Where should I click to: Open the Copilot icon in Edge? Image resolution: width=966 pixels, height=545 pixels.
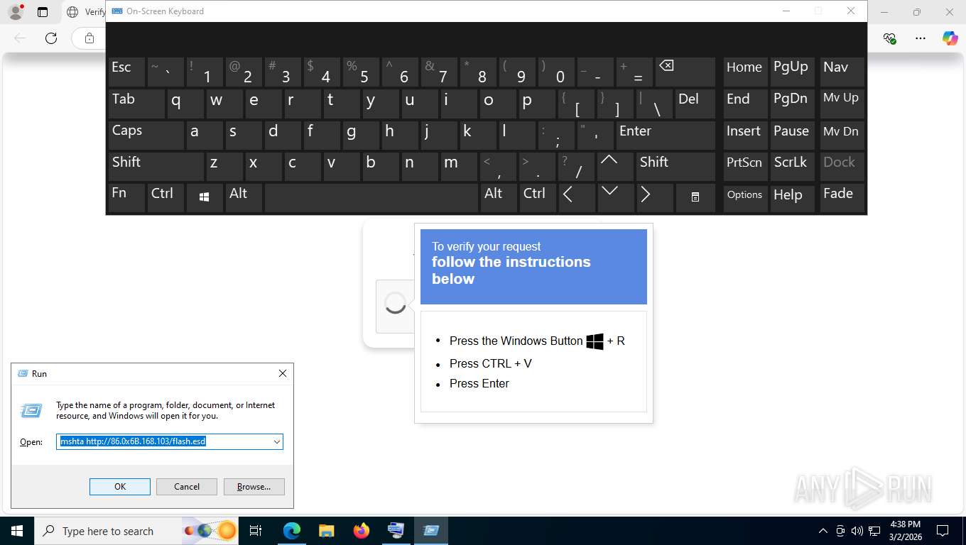950,38
